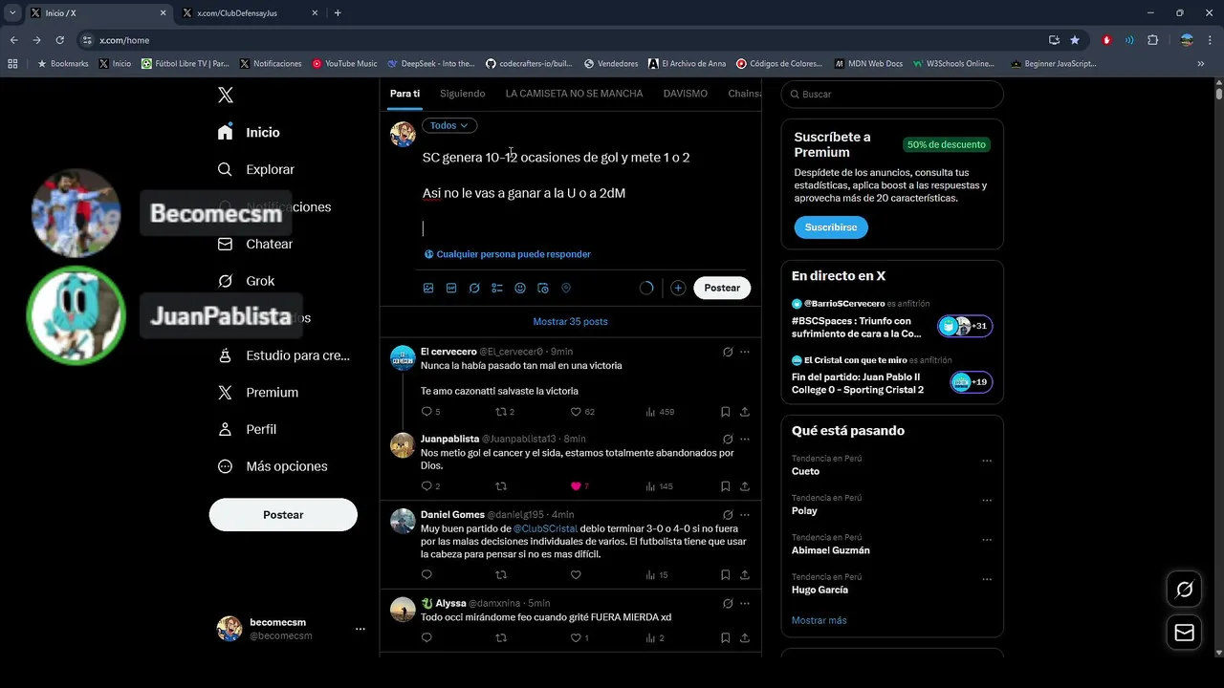Open options for Cueto trend
1224x688 pixels.
(987, 461)
